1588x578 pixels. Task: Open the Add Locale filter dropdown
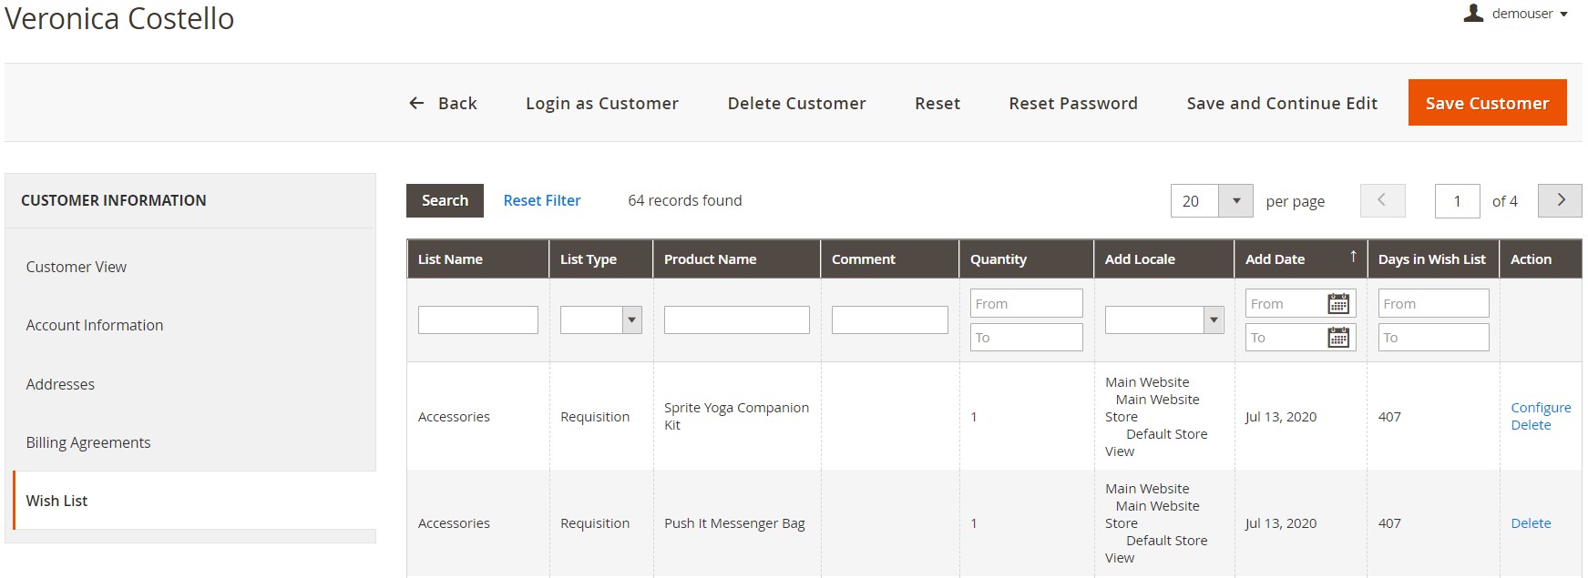(1213, 319)
